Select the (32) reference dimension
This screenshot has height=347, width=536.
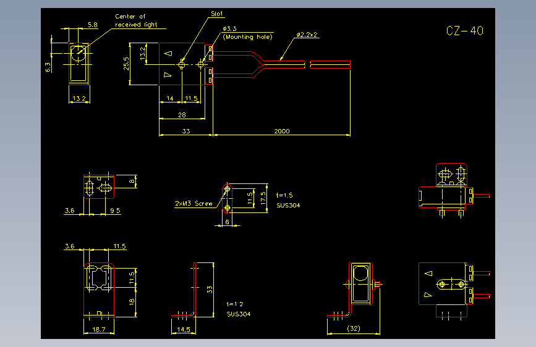(354, 328)
